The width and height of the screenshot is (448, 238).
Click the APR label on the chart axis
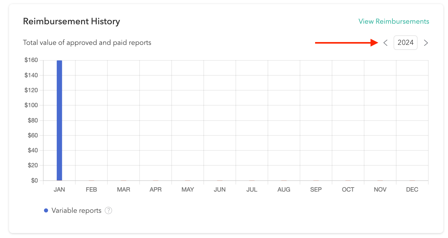click(156, 190)
